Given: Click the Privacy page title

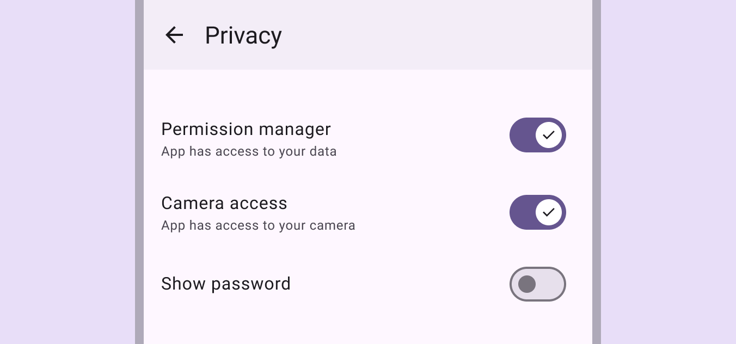Looking at the screenshot, I should 243,35.
